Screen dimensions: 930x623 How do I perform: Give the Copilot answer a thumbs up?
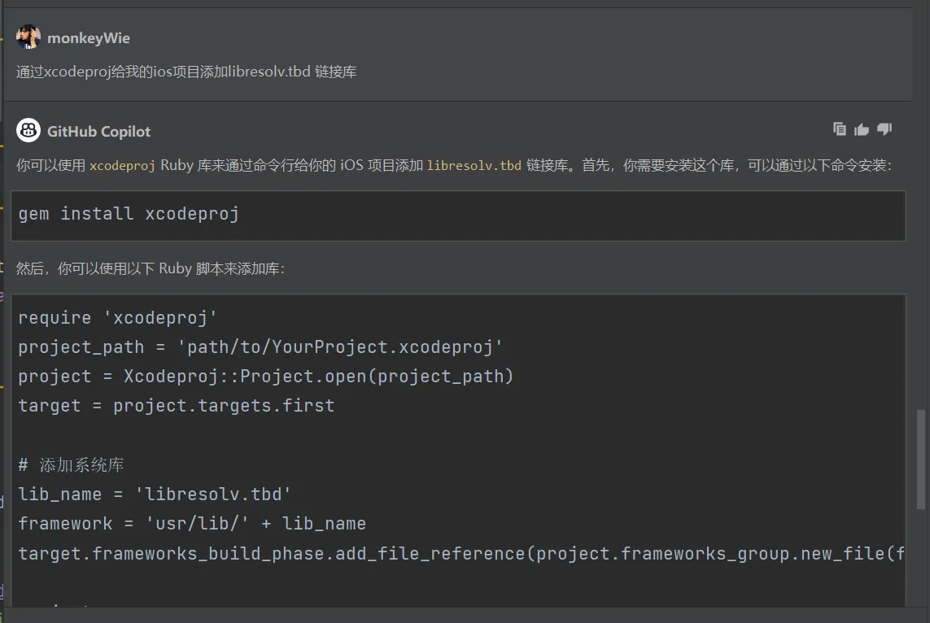point(862,129)
